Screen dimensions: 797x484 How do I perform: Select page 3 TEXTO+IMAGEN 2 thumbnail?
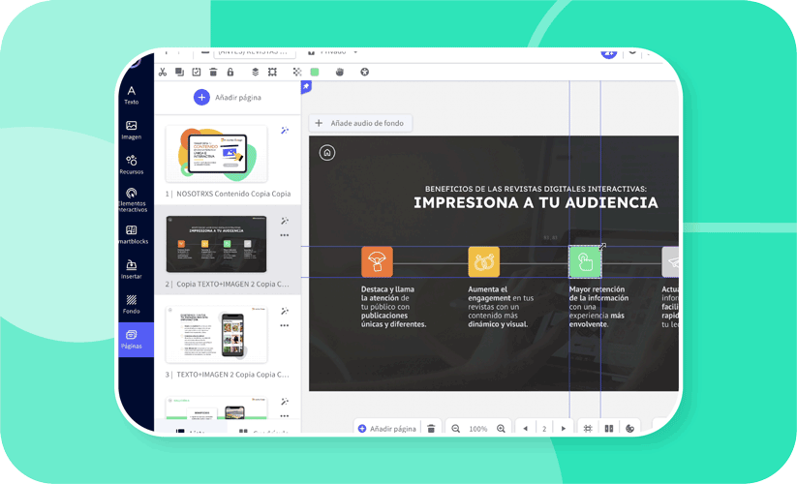coord(217,334)
